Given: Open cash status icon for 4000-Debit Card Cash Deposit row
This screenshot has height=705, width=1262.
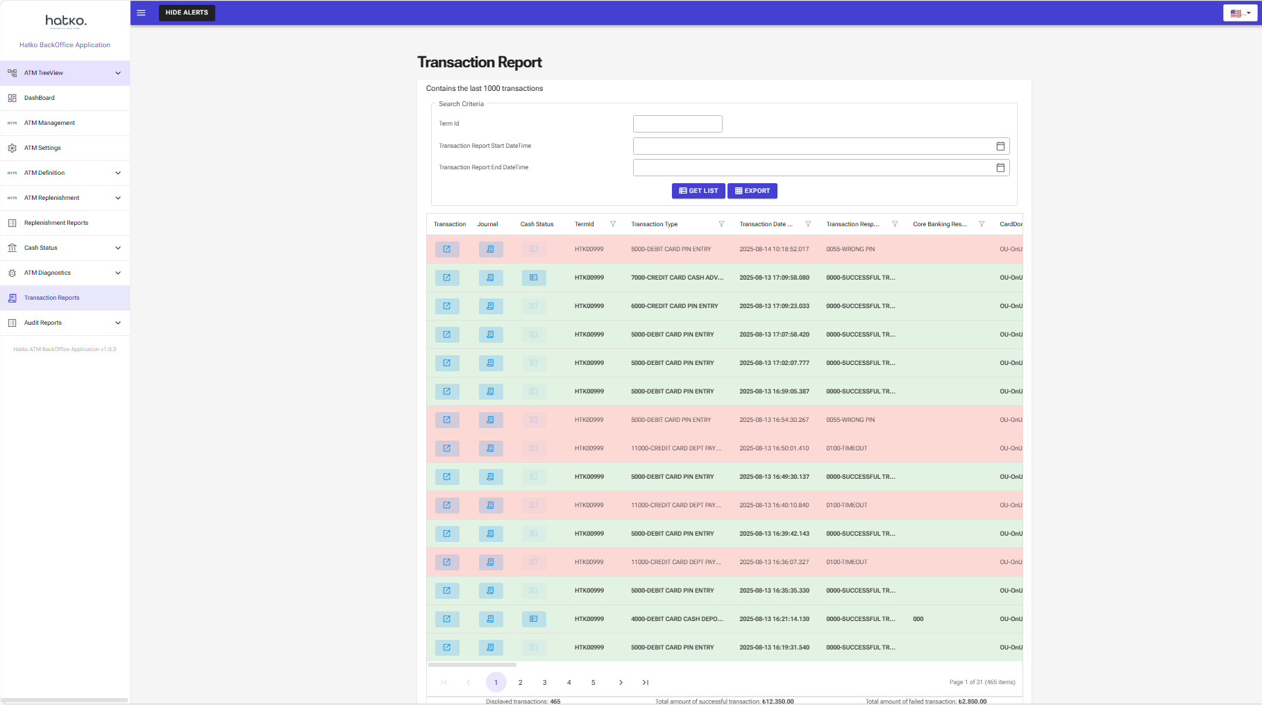Looking at the screenshot, I should [x=533, y=619].
